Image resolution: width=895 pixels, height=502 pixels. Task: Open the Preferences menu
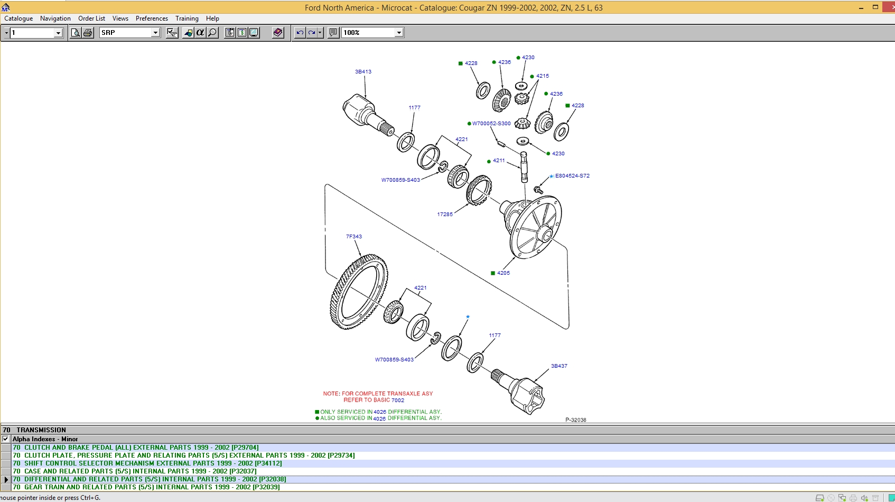point(152,18)
